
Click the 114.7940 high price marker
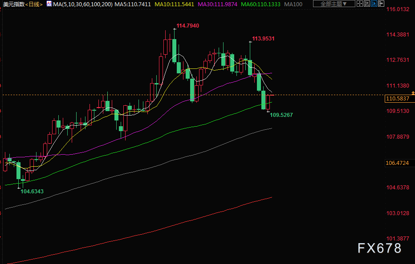coord(187,26)
